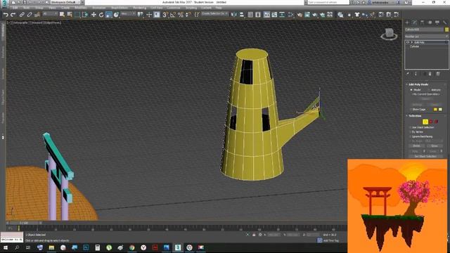Click the Mirror tool icon
450x253 pixels.
tap(234, 14)
